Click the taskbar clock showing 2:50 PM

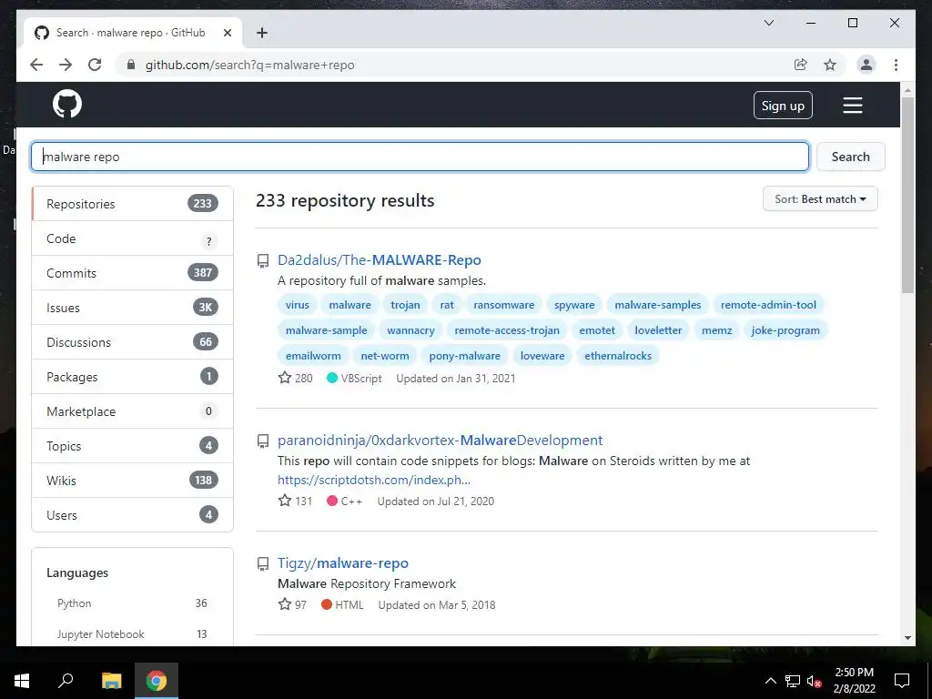tap(854, 681)
